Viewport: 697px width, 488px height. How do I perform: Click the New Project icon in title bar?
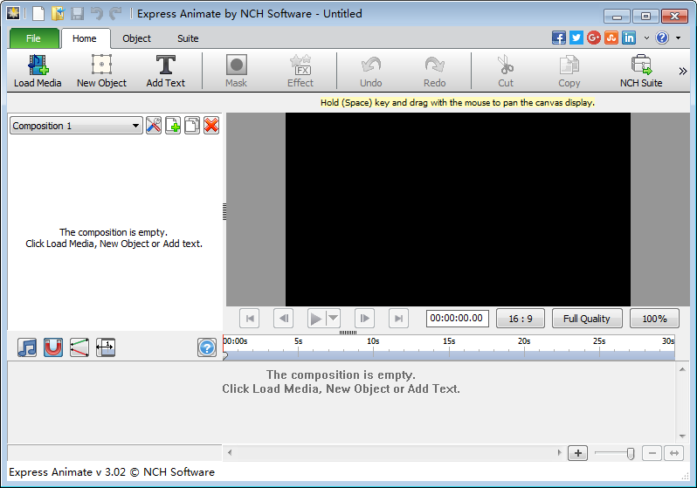point(38,13)
